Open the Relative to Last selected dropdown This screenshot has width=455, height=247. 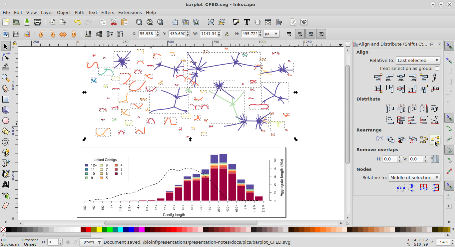(418, 60)
